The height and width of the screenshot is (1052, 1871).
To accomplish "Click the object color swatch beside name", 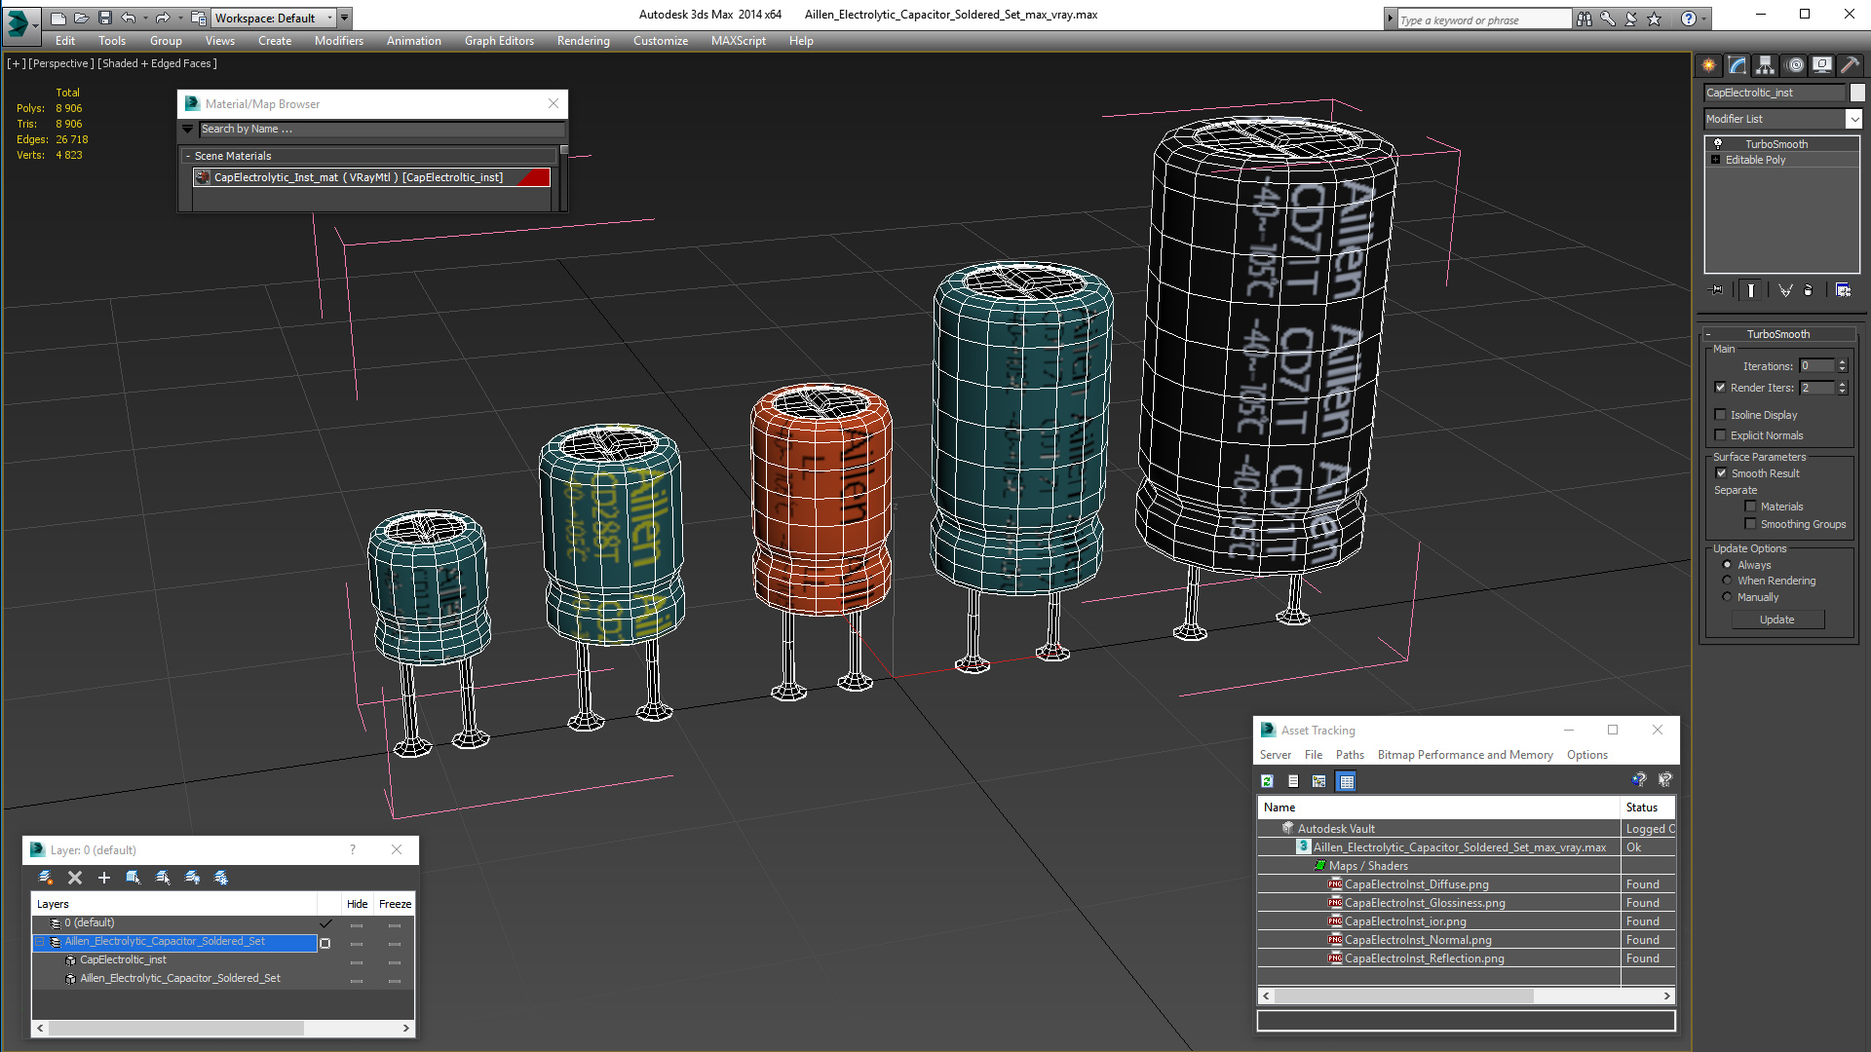I will point(1857,93).
